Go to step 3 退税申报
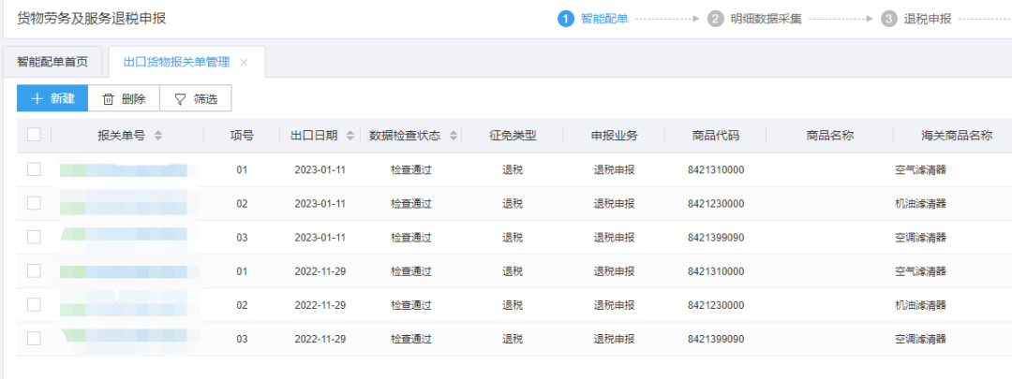1012x379 pixels. 916,19
